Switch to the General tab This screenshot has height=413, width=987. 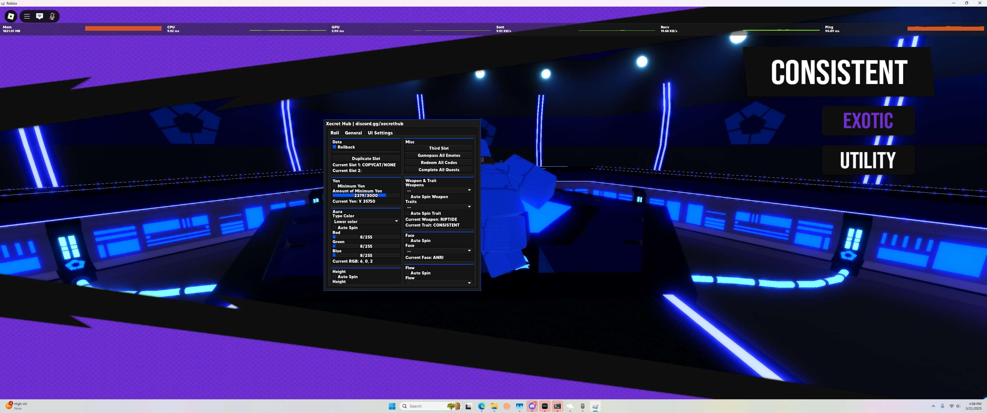353,133
